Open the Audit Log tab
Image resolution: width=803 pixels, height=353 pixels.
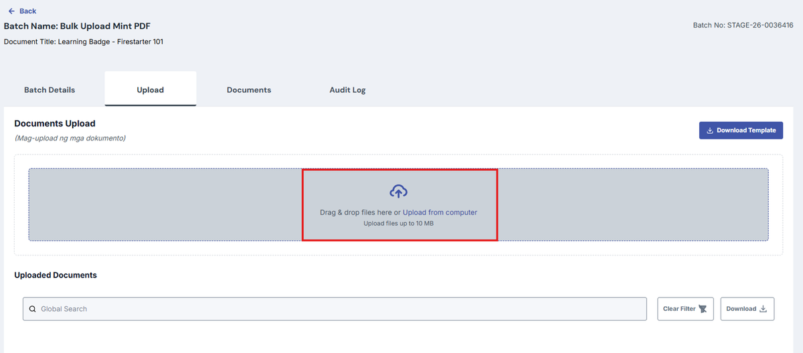tap(347, 90)
